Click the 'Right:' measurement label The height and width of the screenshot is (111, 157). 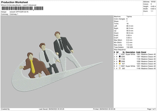click(116, 28)
